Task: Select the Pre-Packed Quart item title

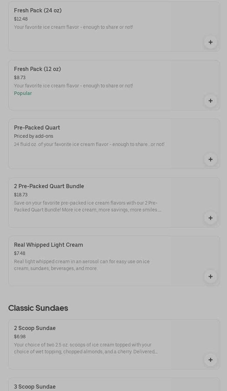Action: 37,128
